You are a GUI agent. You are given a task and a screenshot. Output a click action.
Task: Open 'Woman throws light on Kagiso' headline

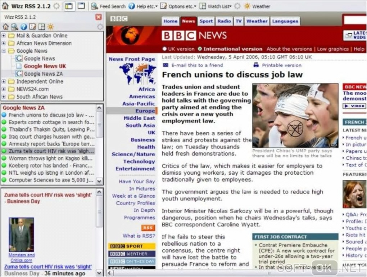(x=48, y=158)
